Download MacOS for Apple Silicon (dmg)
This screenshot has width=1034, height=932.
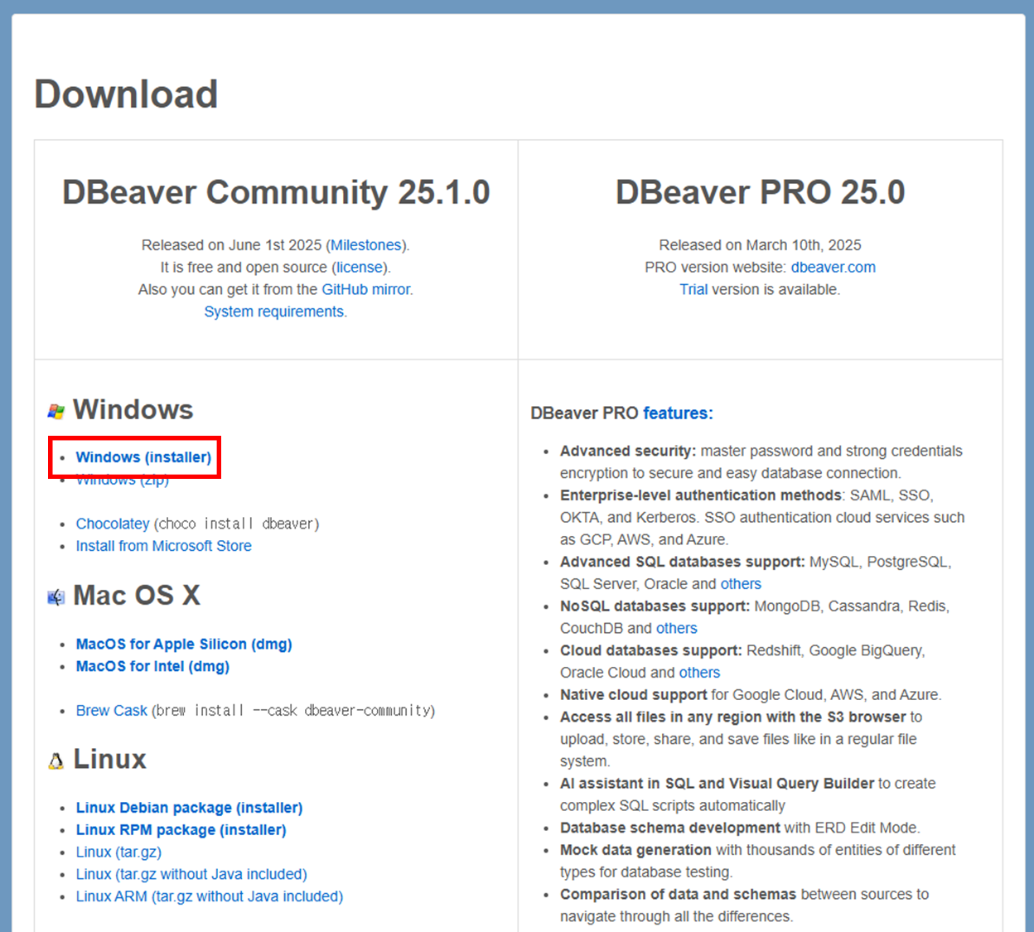[184, 644]
